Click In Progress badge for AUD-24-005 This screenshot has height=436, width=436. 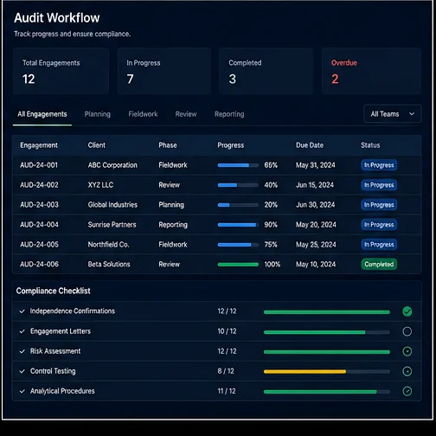(x=379, y=245)
